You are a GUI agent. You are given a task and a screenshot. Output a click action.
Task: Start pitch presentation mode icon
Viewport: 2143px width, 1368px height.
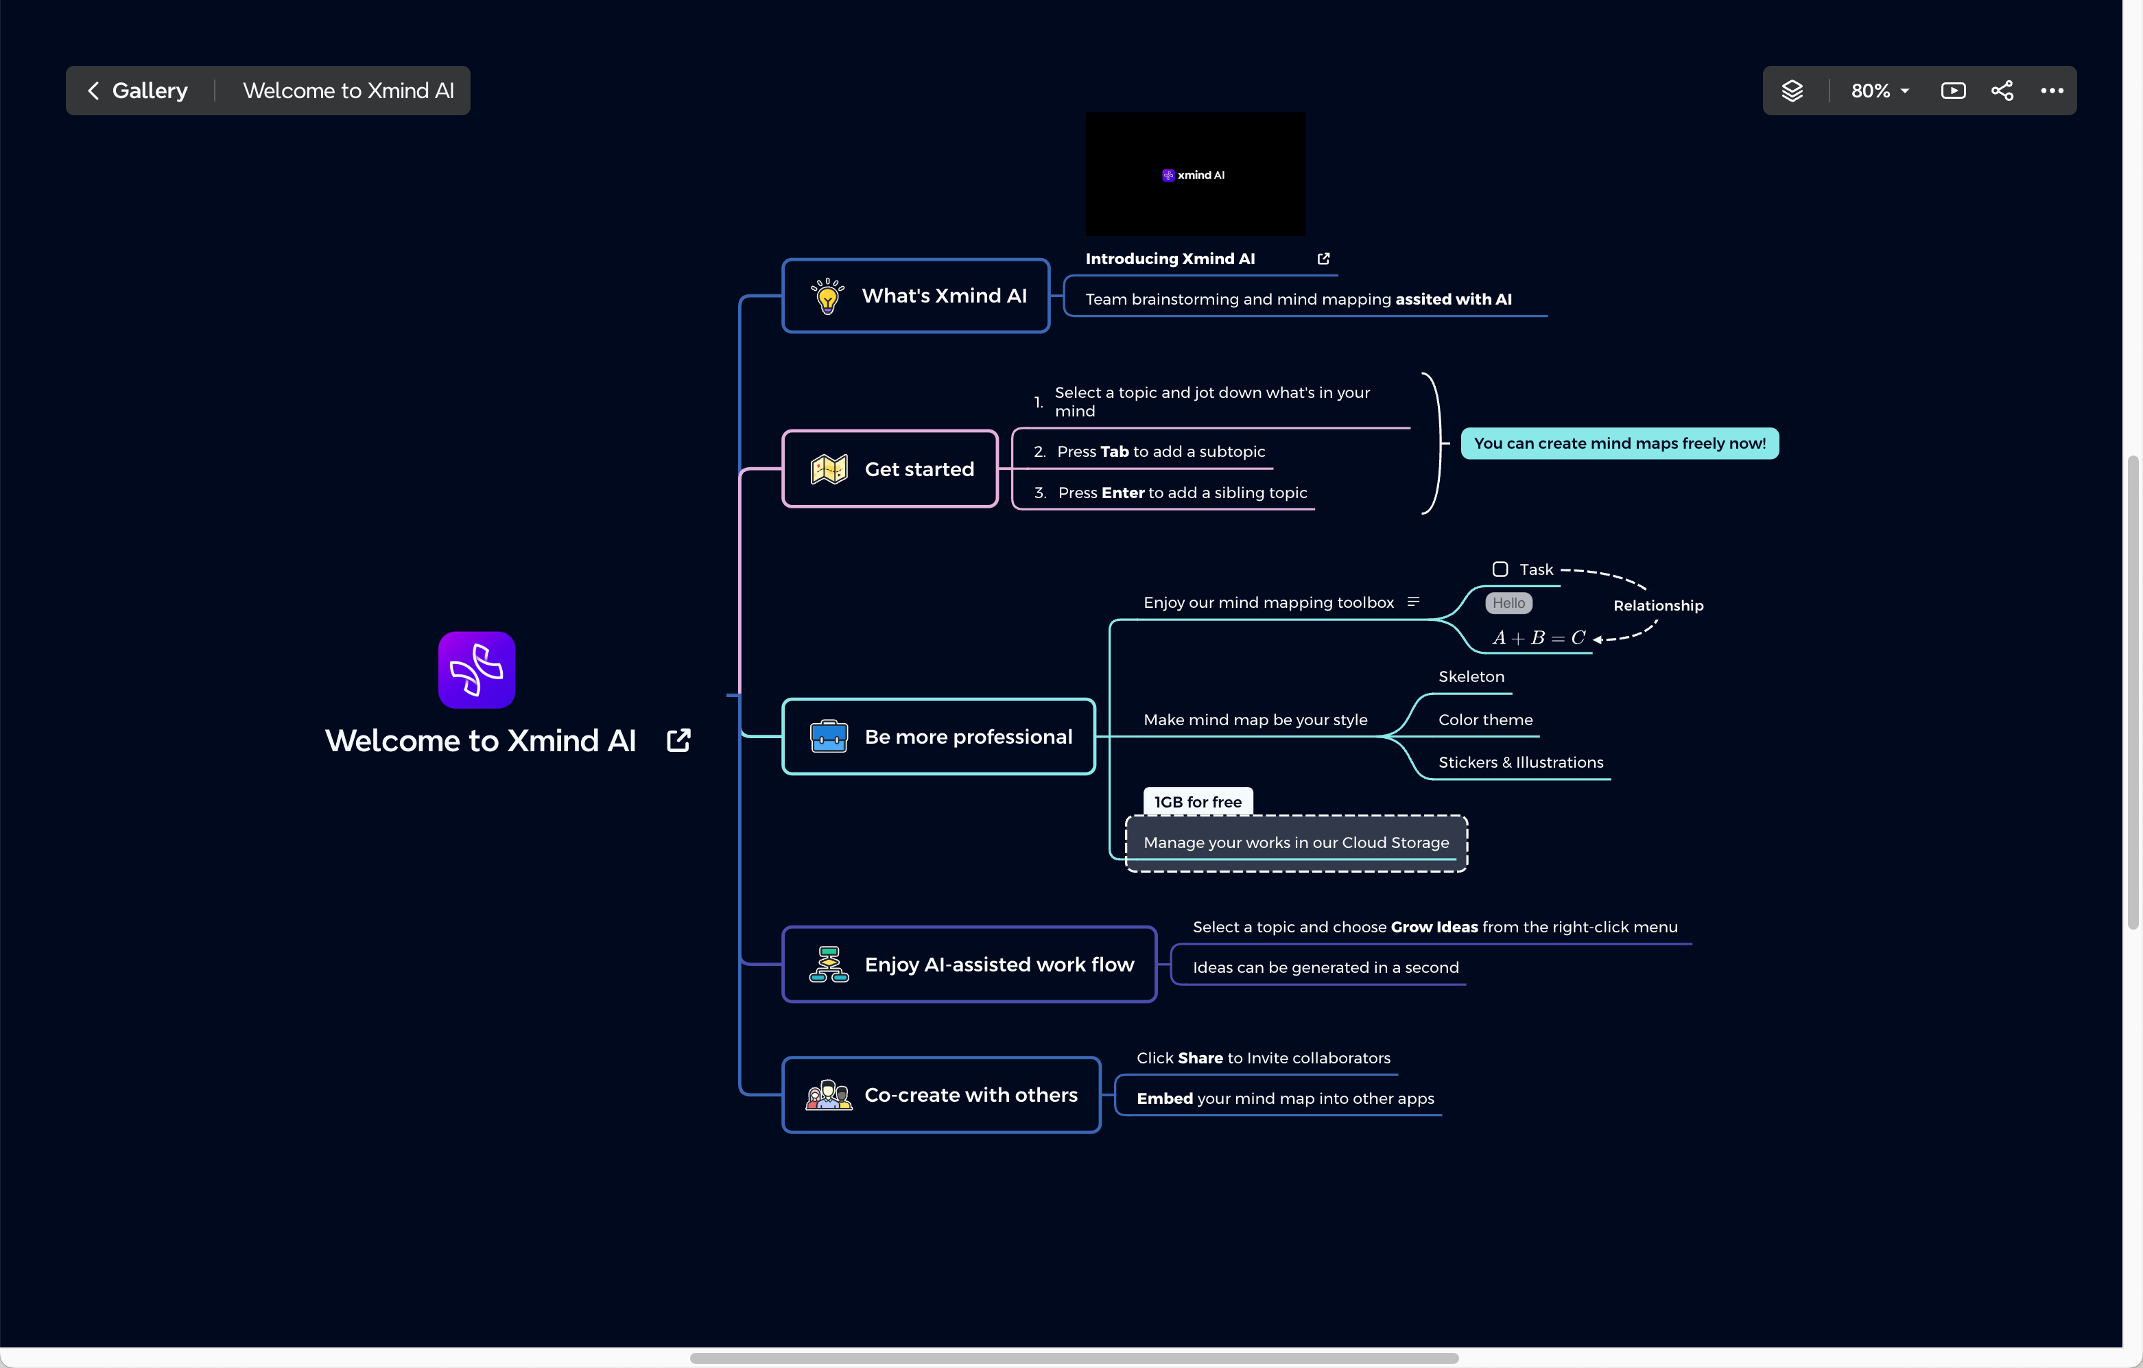coord(1952,91)
